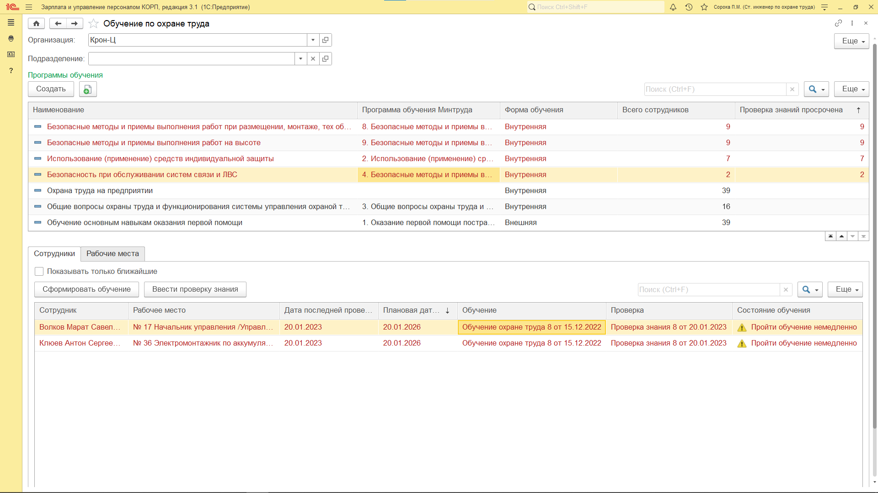Add page to favorites star
Image resolution: width=878 pixels, height=493 pixels.
(93, 23)
